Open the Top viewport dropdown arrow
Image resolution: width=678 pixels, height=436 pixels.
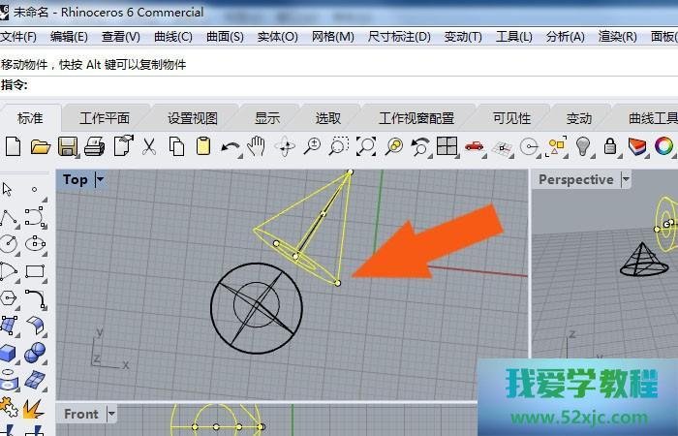pyautogui.click(x=100, y=179)
